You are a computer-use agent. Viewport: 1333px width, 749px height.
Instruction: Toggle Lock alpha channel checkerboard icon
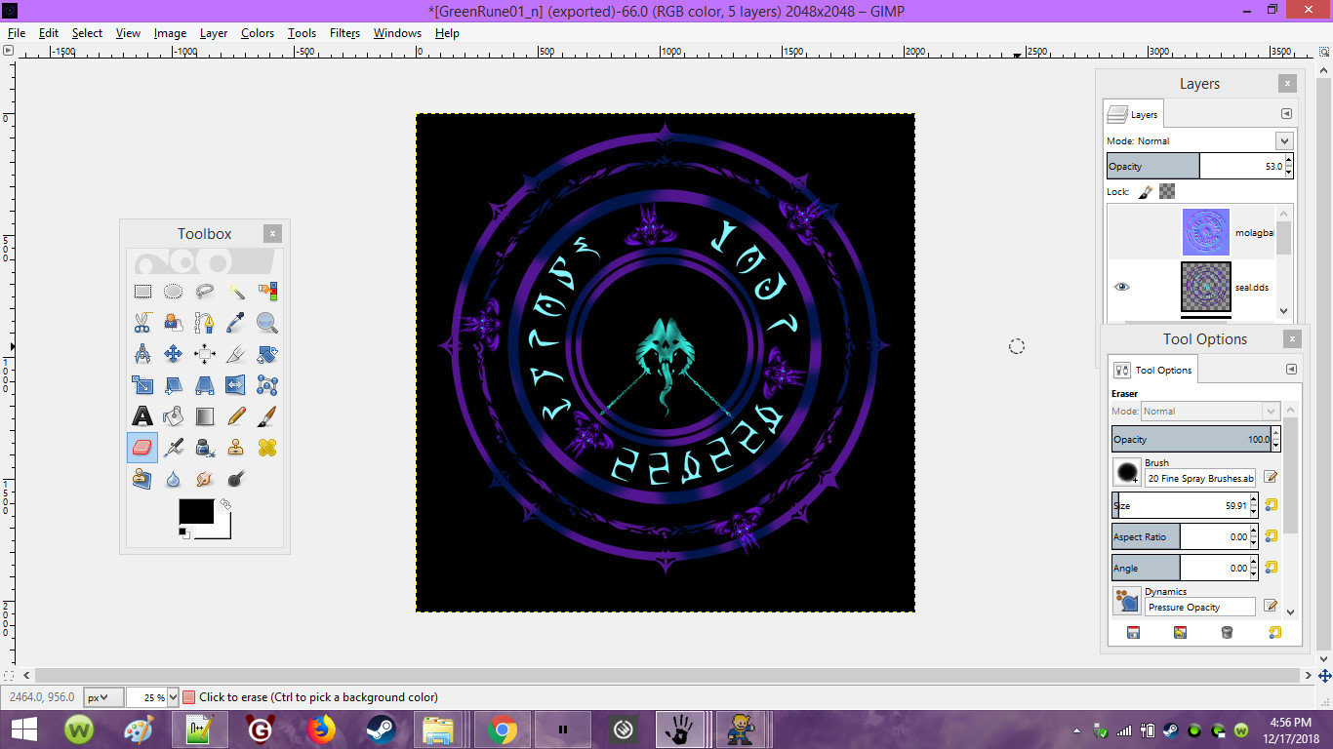pos(1167,192)
